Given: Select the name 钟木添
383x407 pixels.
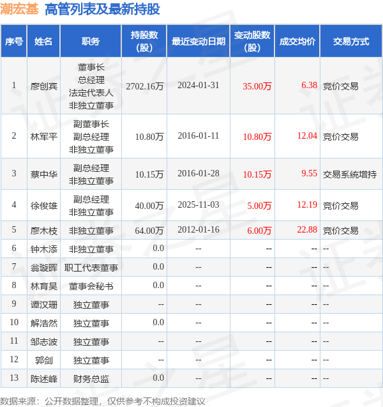Looking at the screenshot, I should pos(44,249).
